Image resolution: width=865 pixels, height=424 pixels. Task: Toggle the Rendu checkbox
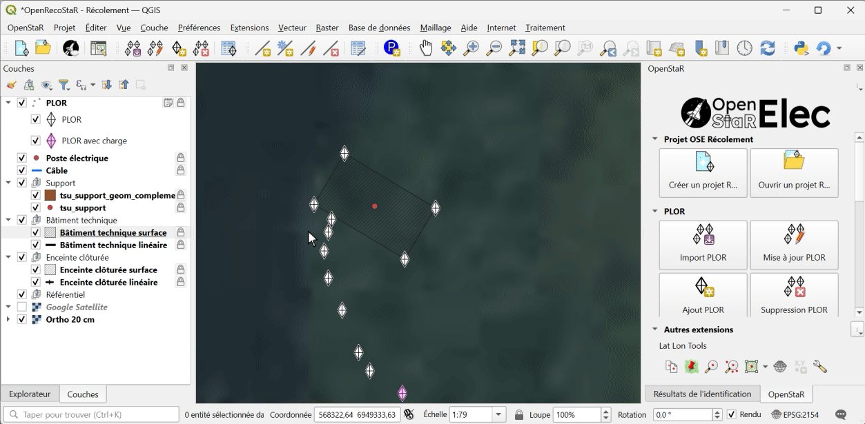tap(732, 414)
